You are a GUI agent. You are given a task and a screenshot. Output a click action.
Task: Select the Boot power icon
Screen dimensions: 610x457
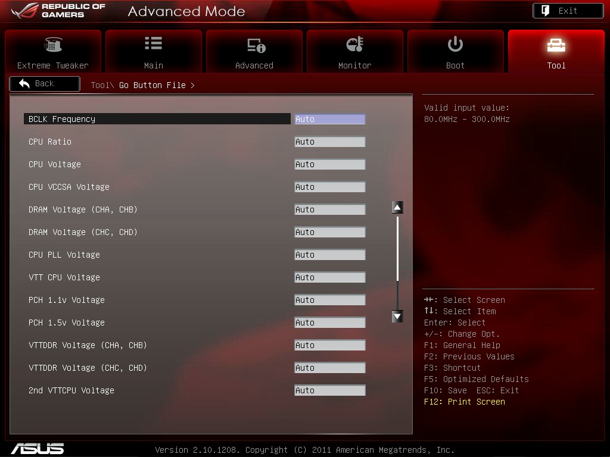(x=455, y=44)
